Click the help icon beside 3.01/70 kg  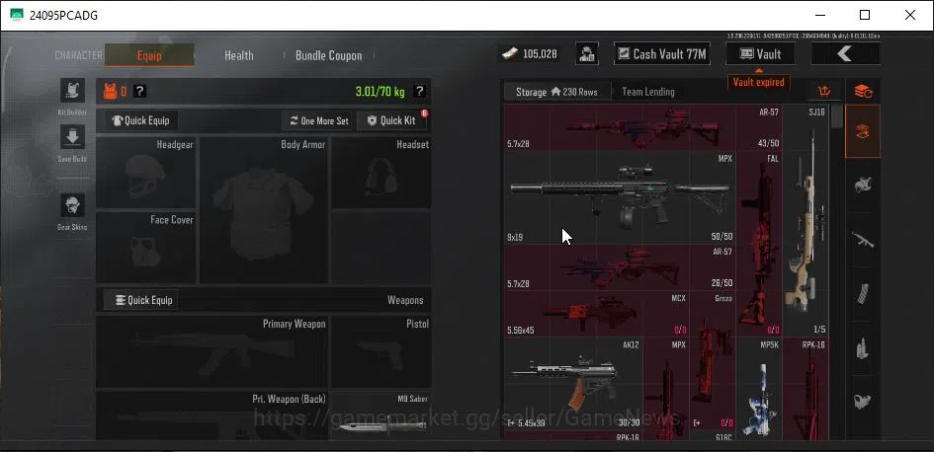point(419,92)
